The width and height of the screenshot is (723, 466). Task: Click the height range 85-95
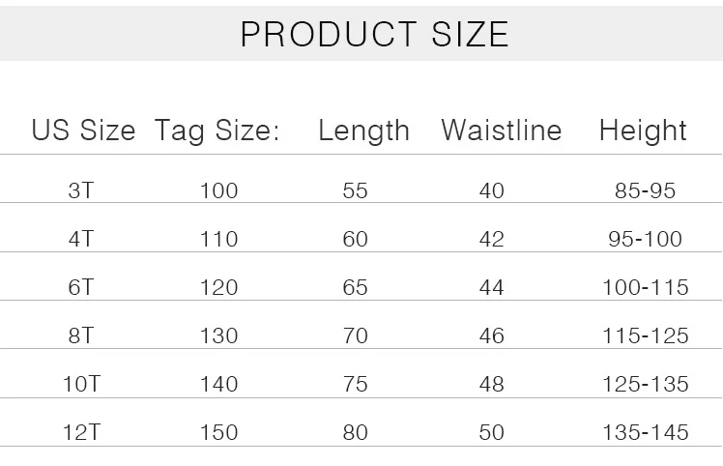[x=645, y=190]
